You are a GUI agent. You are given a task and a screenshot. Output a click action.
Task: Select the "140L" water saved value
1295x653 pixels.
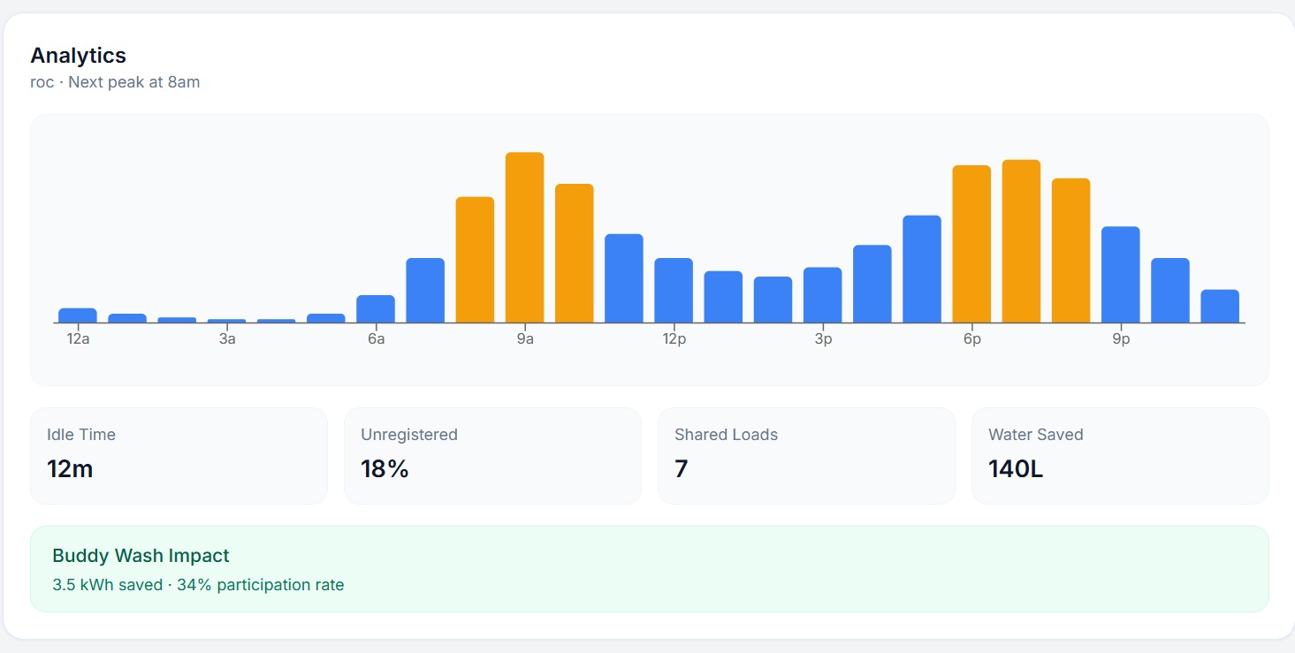[x=1016, y=468]
